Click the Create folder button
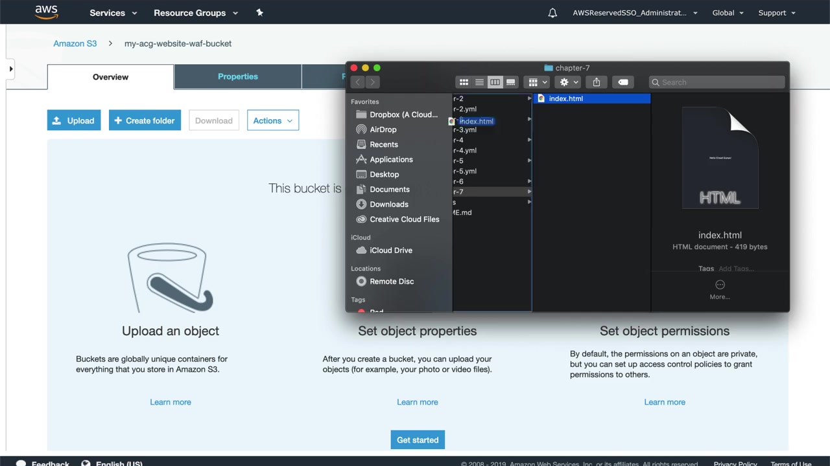 pyautogui.click(x=145, y=120)
